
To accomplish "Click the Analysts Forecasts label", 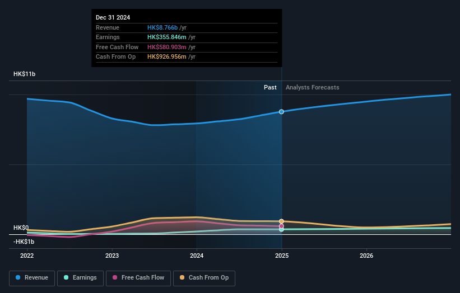I will click(x=313, y=88).
